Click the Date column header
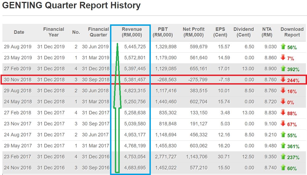Image resolution: width=307 pixels, height=175 pixels. click(19, 32)
